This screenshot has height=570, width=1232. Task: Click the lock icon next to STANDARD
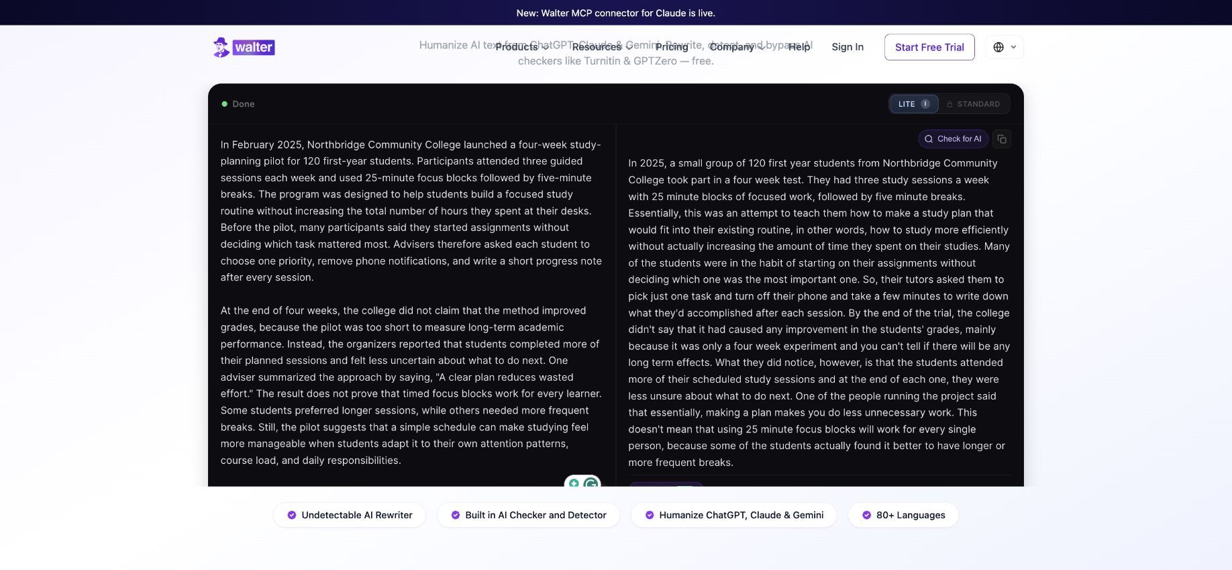tap(949, 104)
